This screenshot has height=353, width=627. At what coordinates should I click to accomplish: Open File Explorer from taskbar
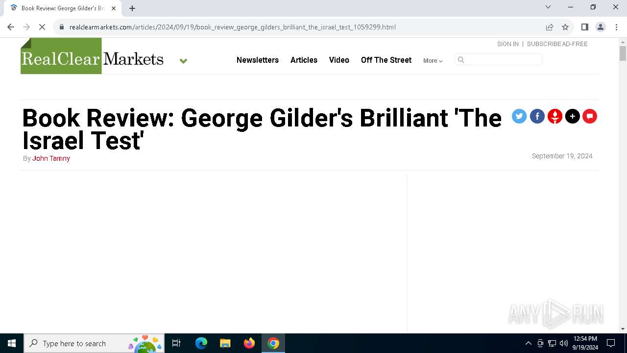click(x=225, y=343)
